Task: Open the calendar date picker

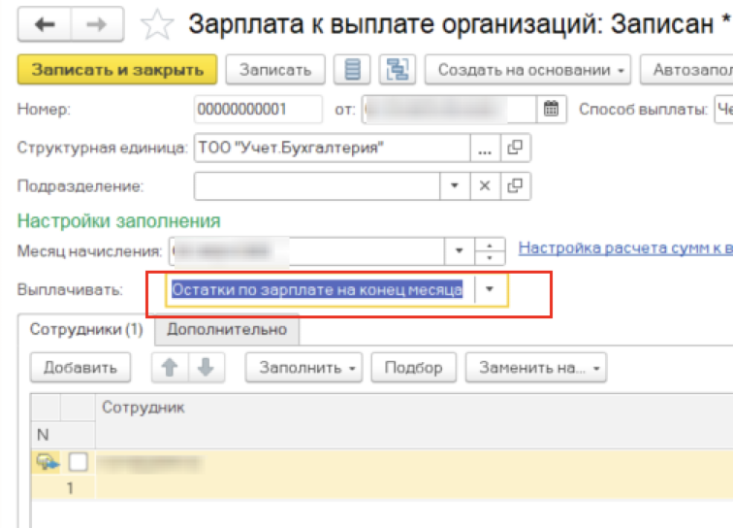Action: coord(551,109)
